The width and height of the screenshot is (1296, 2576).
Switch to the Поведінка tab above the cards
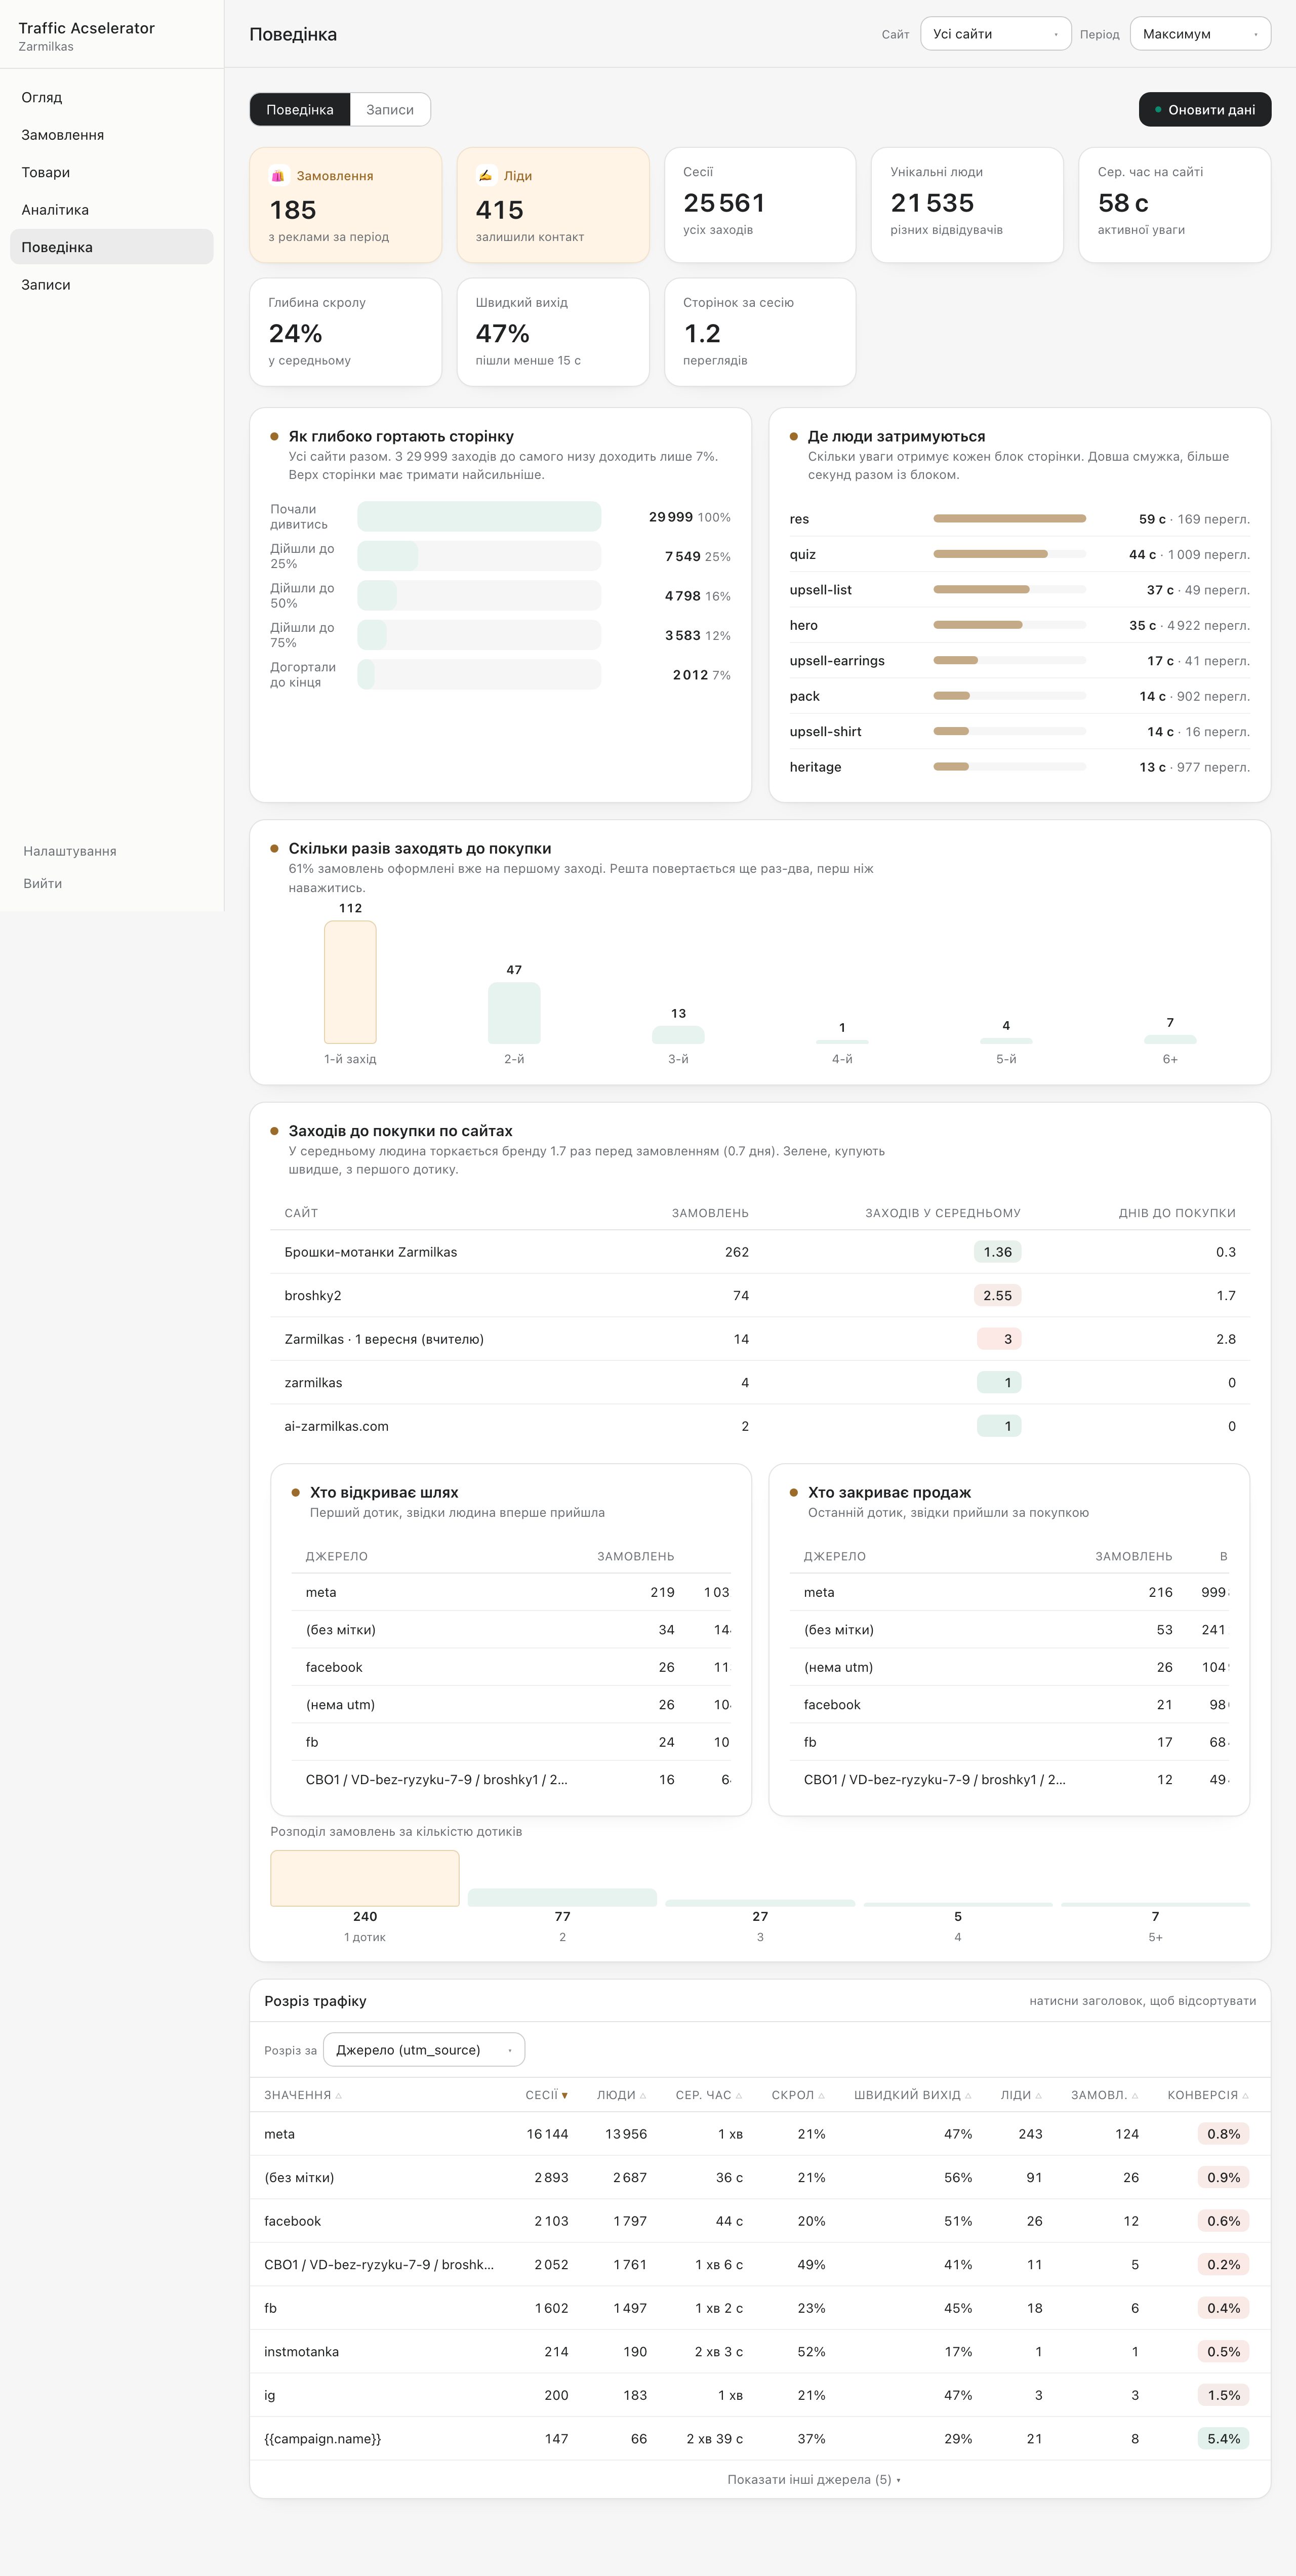point(300,110)
